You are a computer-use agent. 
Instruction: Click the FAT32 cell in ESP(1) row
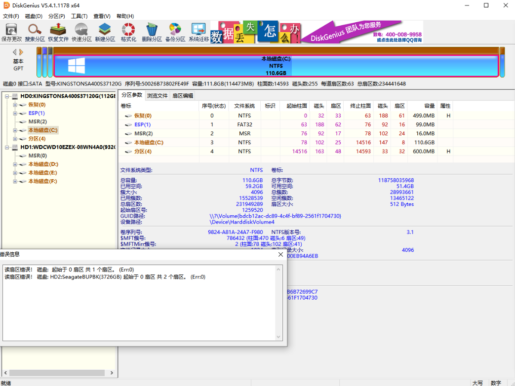[244, 125]
